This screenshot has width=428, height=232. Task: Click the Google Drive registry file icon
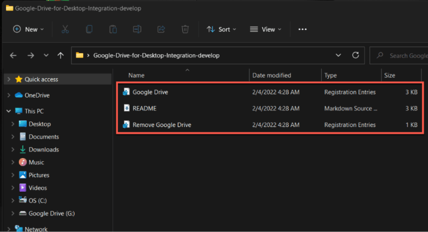pos(126,92)
